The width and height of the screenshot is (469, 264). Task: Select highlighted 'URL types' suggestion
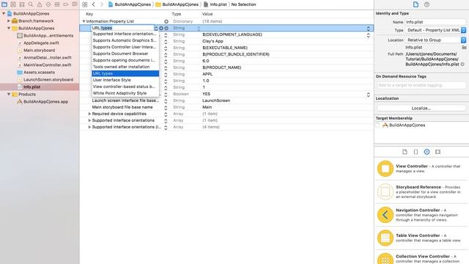coord(125,73)
